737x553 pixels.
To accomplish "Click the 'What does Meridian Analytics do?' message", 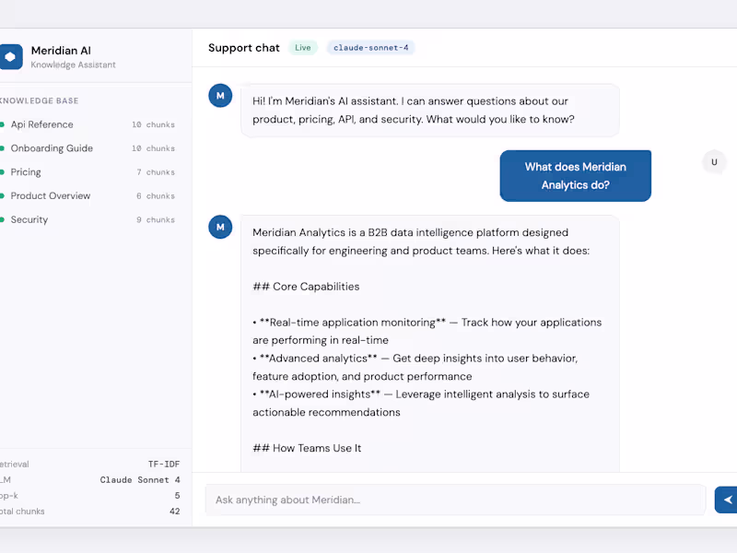I will (575, 175).
